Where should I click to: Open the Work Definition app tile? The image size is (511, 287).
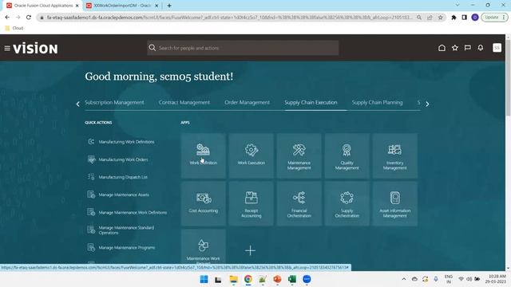coord(203,155)
